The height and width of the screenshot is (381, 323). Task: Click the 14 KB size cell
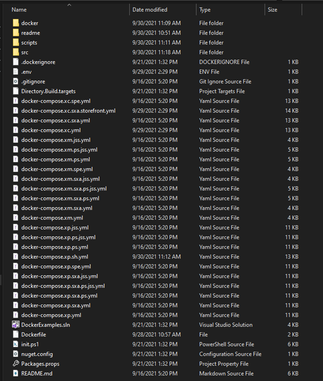click(291, 111)
